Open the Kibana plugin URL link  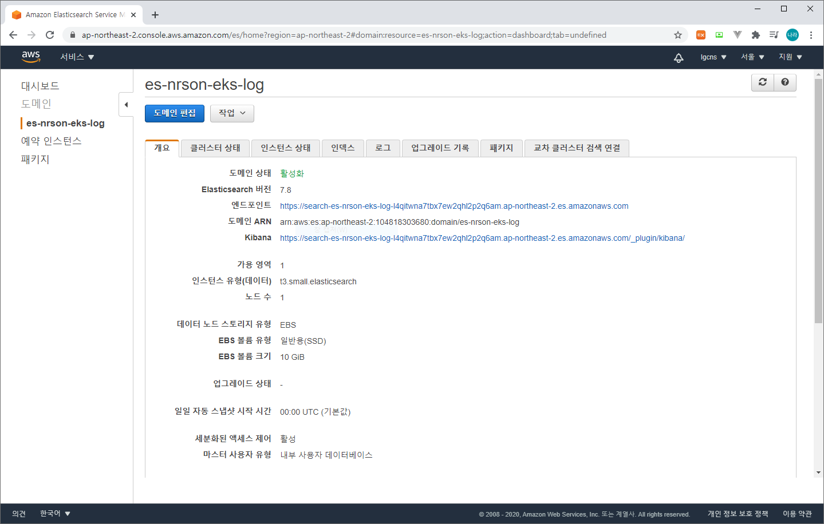click(x=482, y=238)
